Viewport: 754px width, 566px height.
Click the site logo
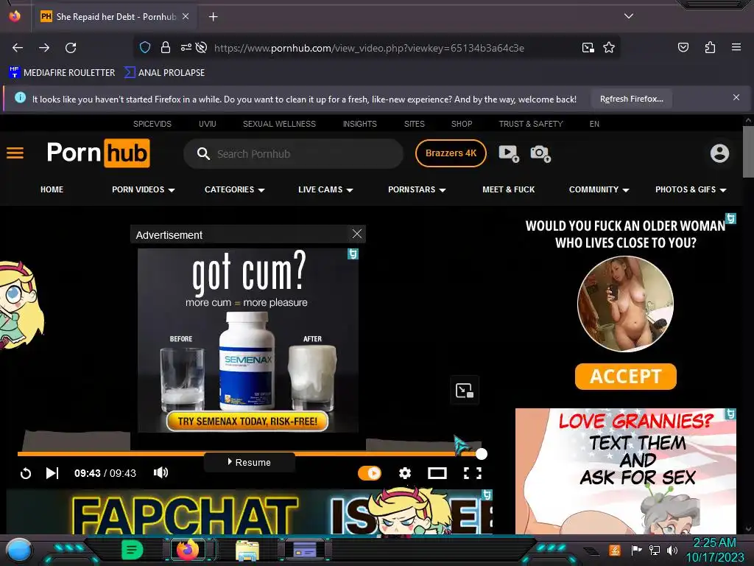pos(98,153)
